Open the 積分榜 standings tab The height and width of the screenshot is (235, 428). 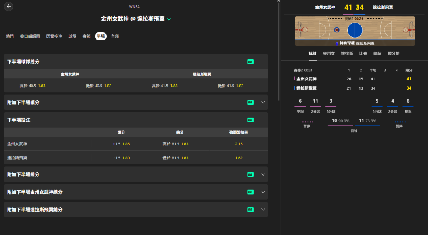(394, 53)
